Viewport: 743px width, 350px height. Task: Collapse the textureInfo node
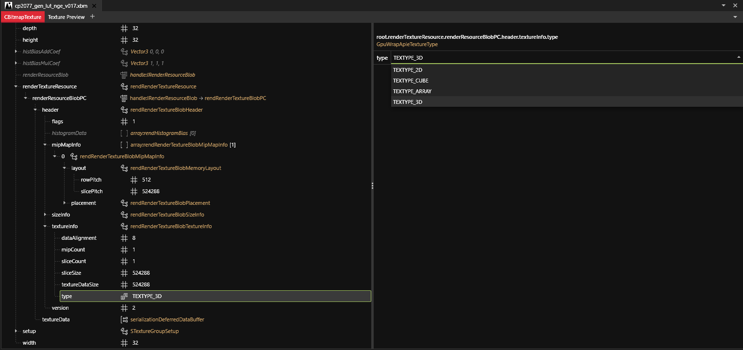click(45, 226)
